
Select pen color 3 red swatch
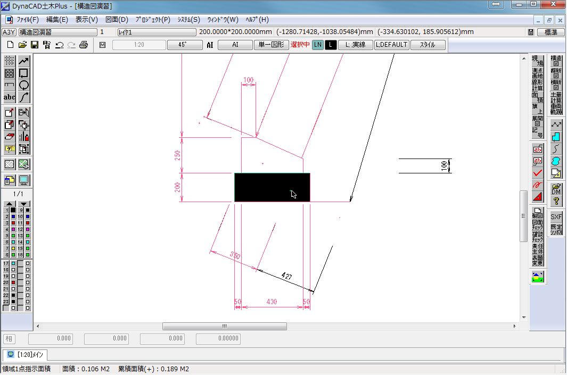[x=13, y=223]
